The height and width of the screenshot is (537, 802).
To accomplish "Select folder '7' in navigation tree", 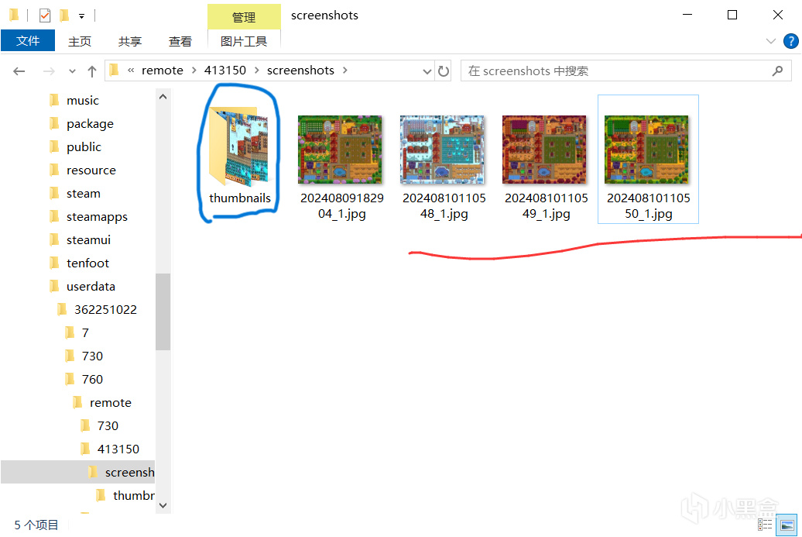I will [x=85, y=332].
